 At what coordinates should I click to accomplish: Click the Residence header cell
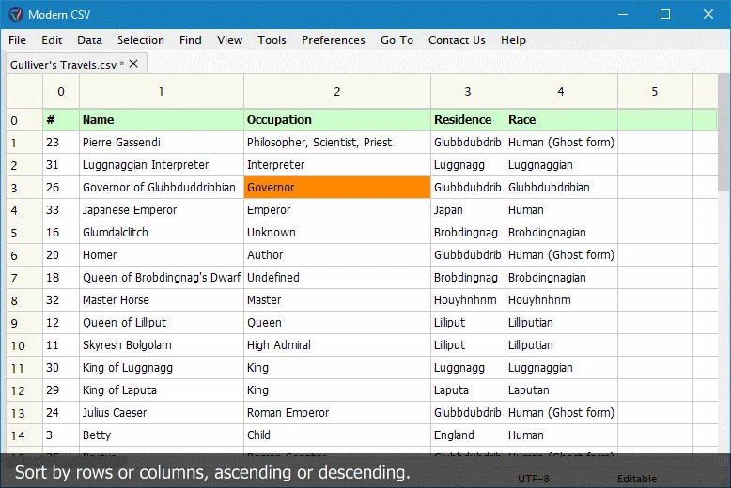point(468,120)
